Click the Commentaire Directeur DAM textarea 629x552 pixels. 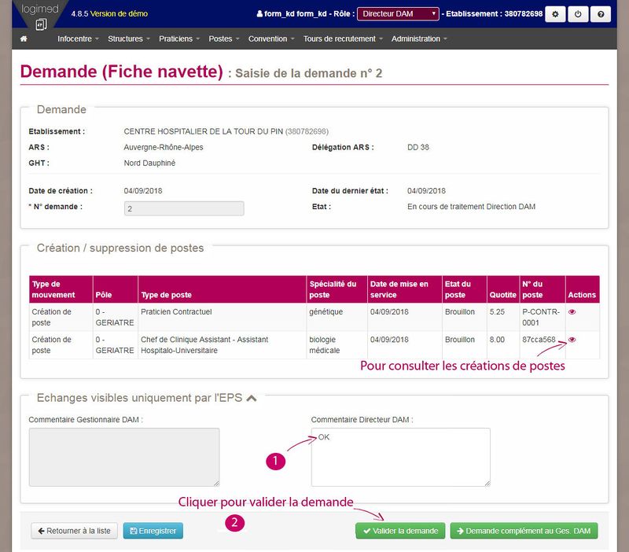[x=400, y=458]
